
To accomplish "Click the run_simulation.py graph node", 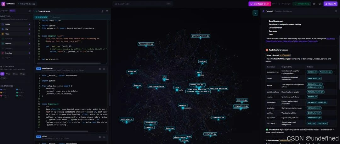I will [x=156, y=86].
